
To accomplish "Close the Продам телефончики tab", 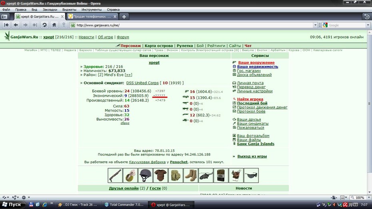I will pos(115,17).
